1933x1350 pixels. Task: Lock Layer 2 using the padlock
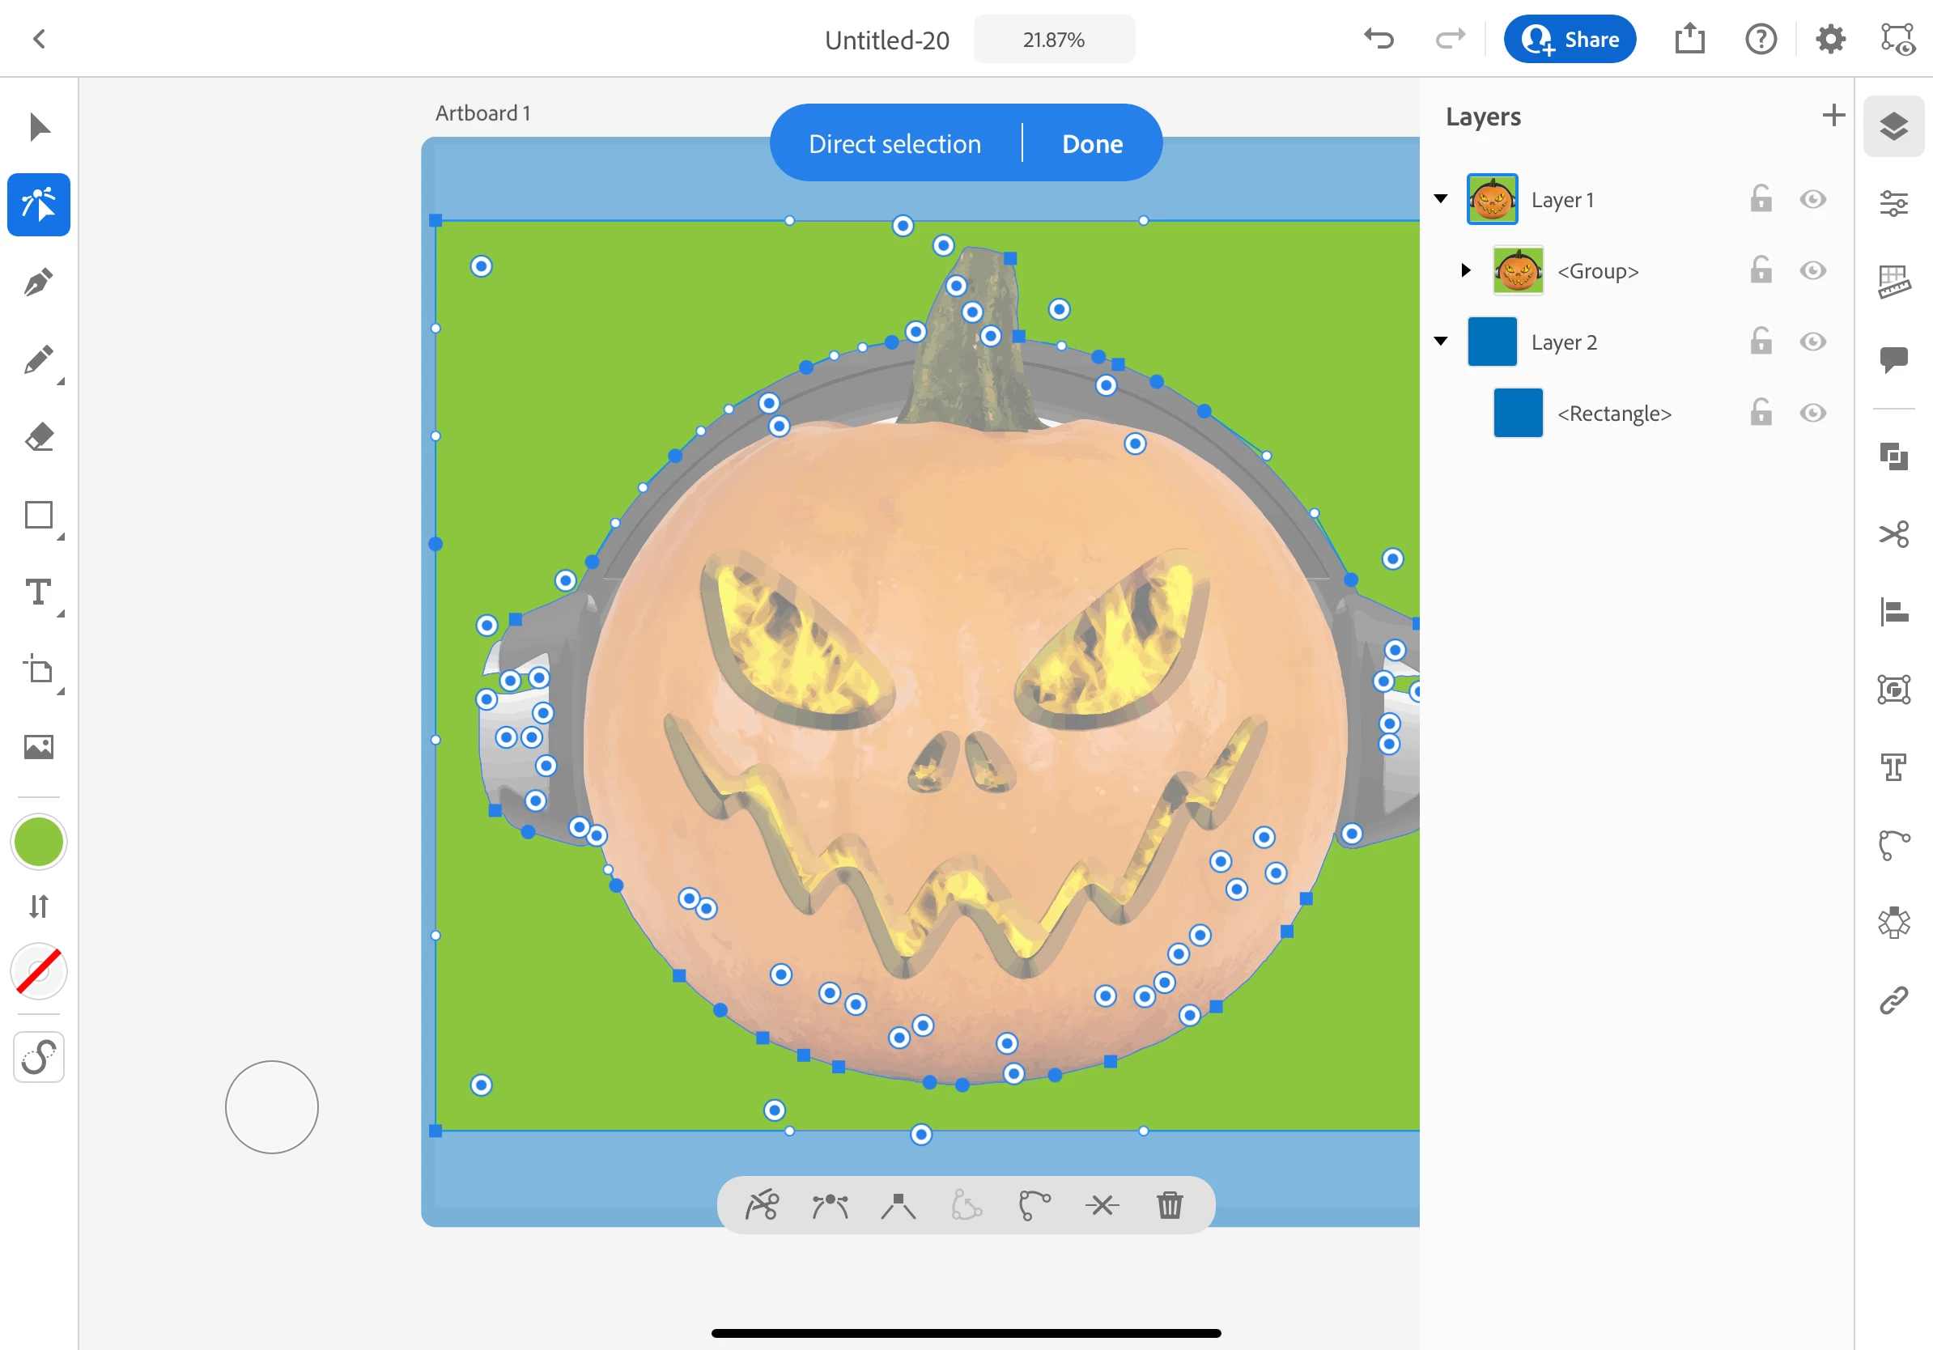[x=1761, y=342]
